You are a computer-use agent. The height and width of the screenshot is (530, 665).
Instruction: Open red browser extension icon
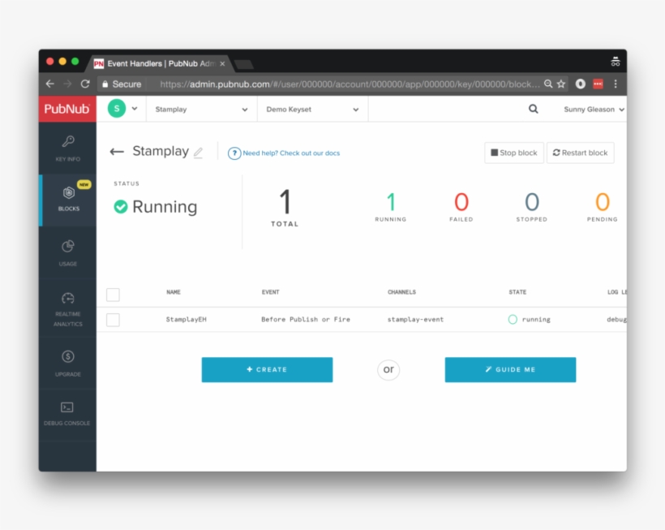click(x=598, y=84)
